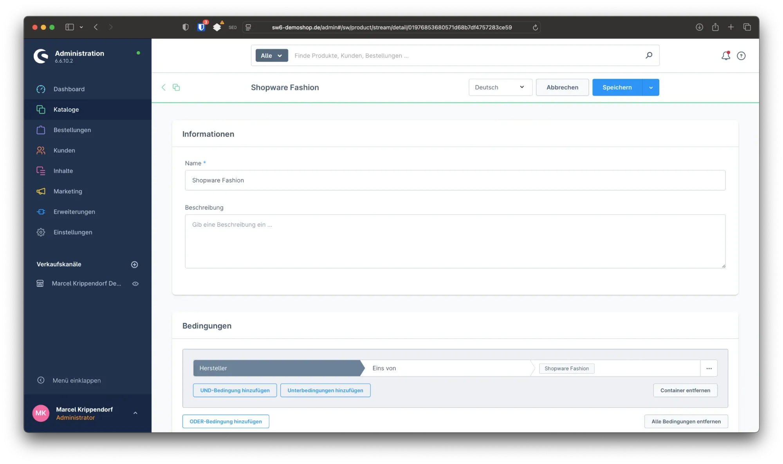
Task: Click Unterbedingungen hinzufügen
Action: [325, 390]
